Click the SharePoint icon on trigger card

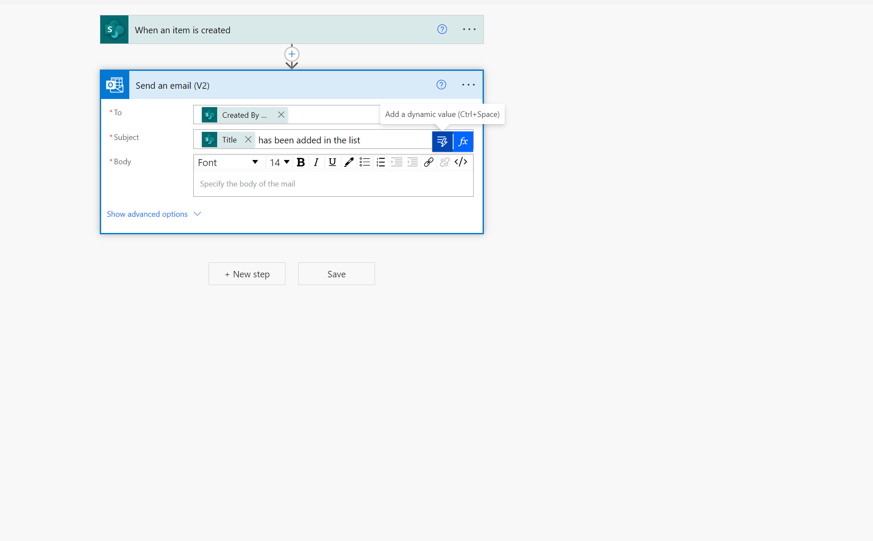pyautogui.click(x=114, y=29)
